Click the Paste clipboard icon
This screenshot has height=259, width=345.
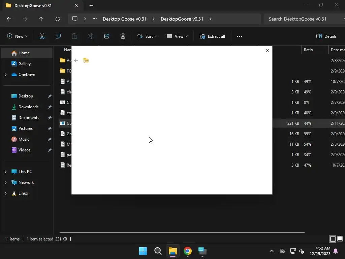pyautogui.click(x=74, y=36)
